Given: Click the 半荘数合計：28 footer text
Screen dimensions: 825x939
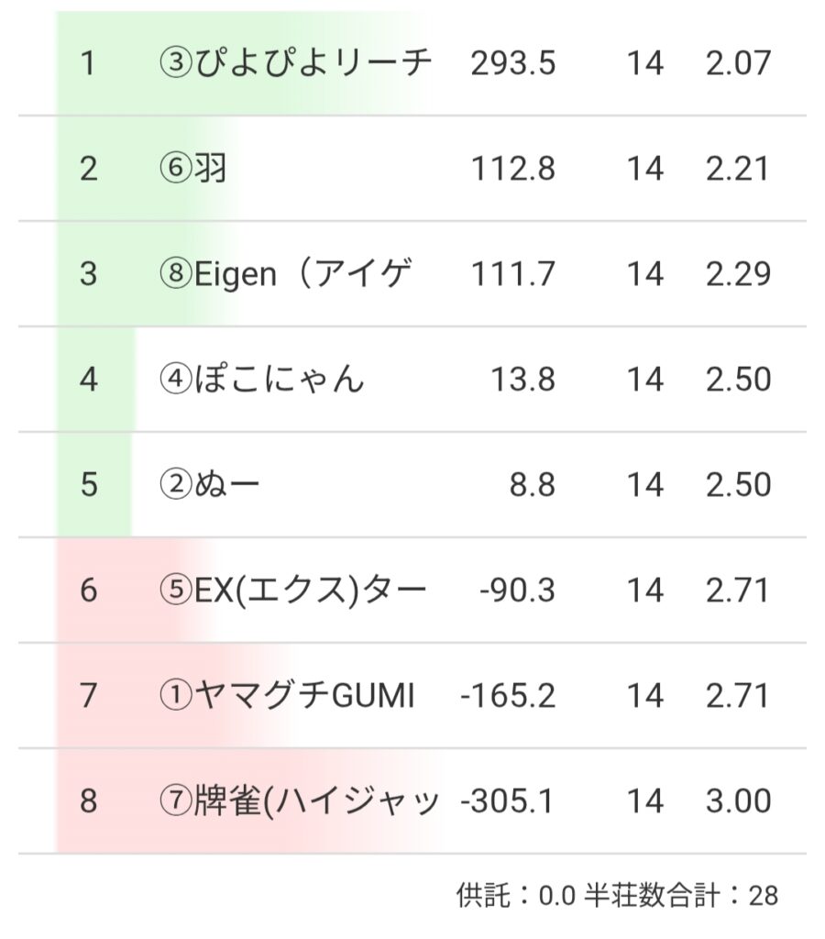Looking at the screenshot, I should 680,895.
